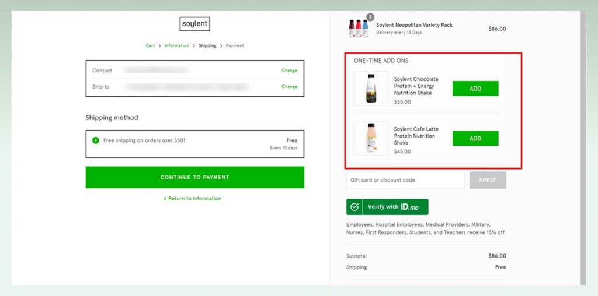Click the 'Soylent Neapolitan Variety Pack' product name
This screenshot has width=598, height=296.
click(x=414, y=25)
